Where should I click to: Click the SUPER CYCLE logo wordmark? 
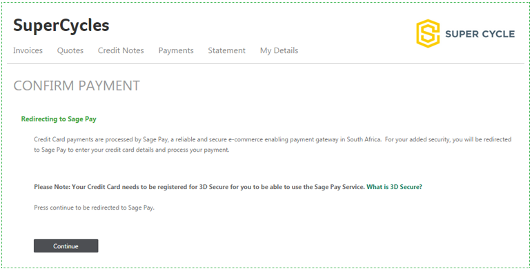(480, 34)
